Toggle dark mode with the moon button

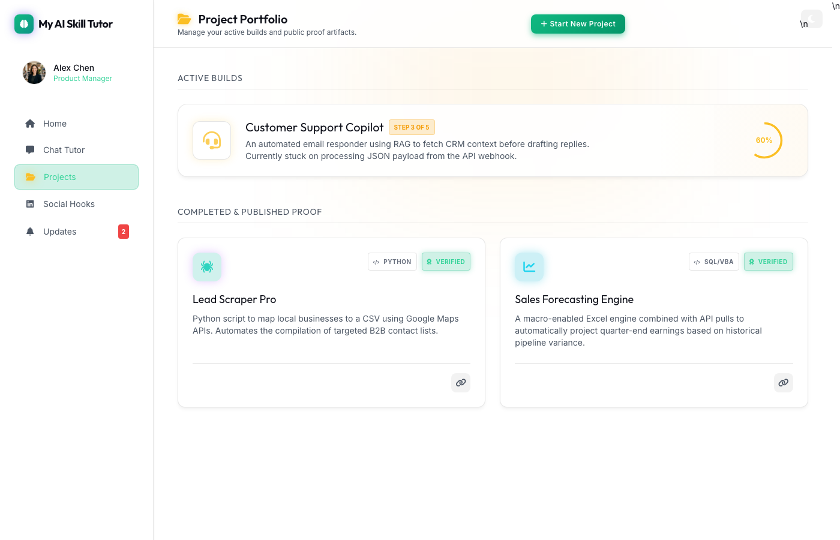point(811,19)
